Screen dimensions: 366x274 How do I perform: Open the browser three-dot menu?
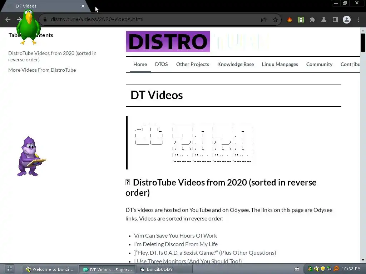click(x=358, y=20)
